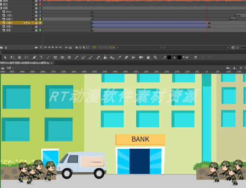The height and width of the screenshot is (188, 246).
Task: Open the Edit Symbols dropdown
Action: pyautogui.click(x=235, y=68)
